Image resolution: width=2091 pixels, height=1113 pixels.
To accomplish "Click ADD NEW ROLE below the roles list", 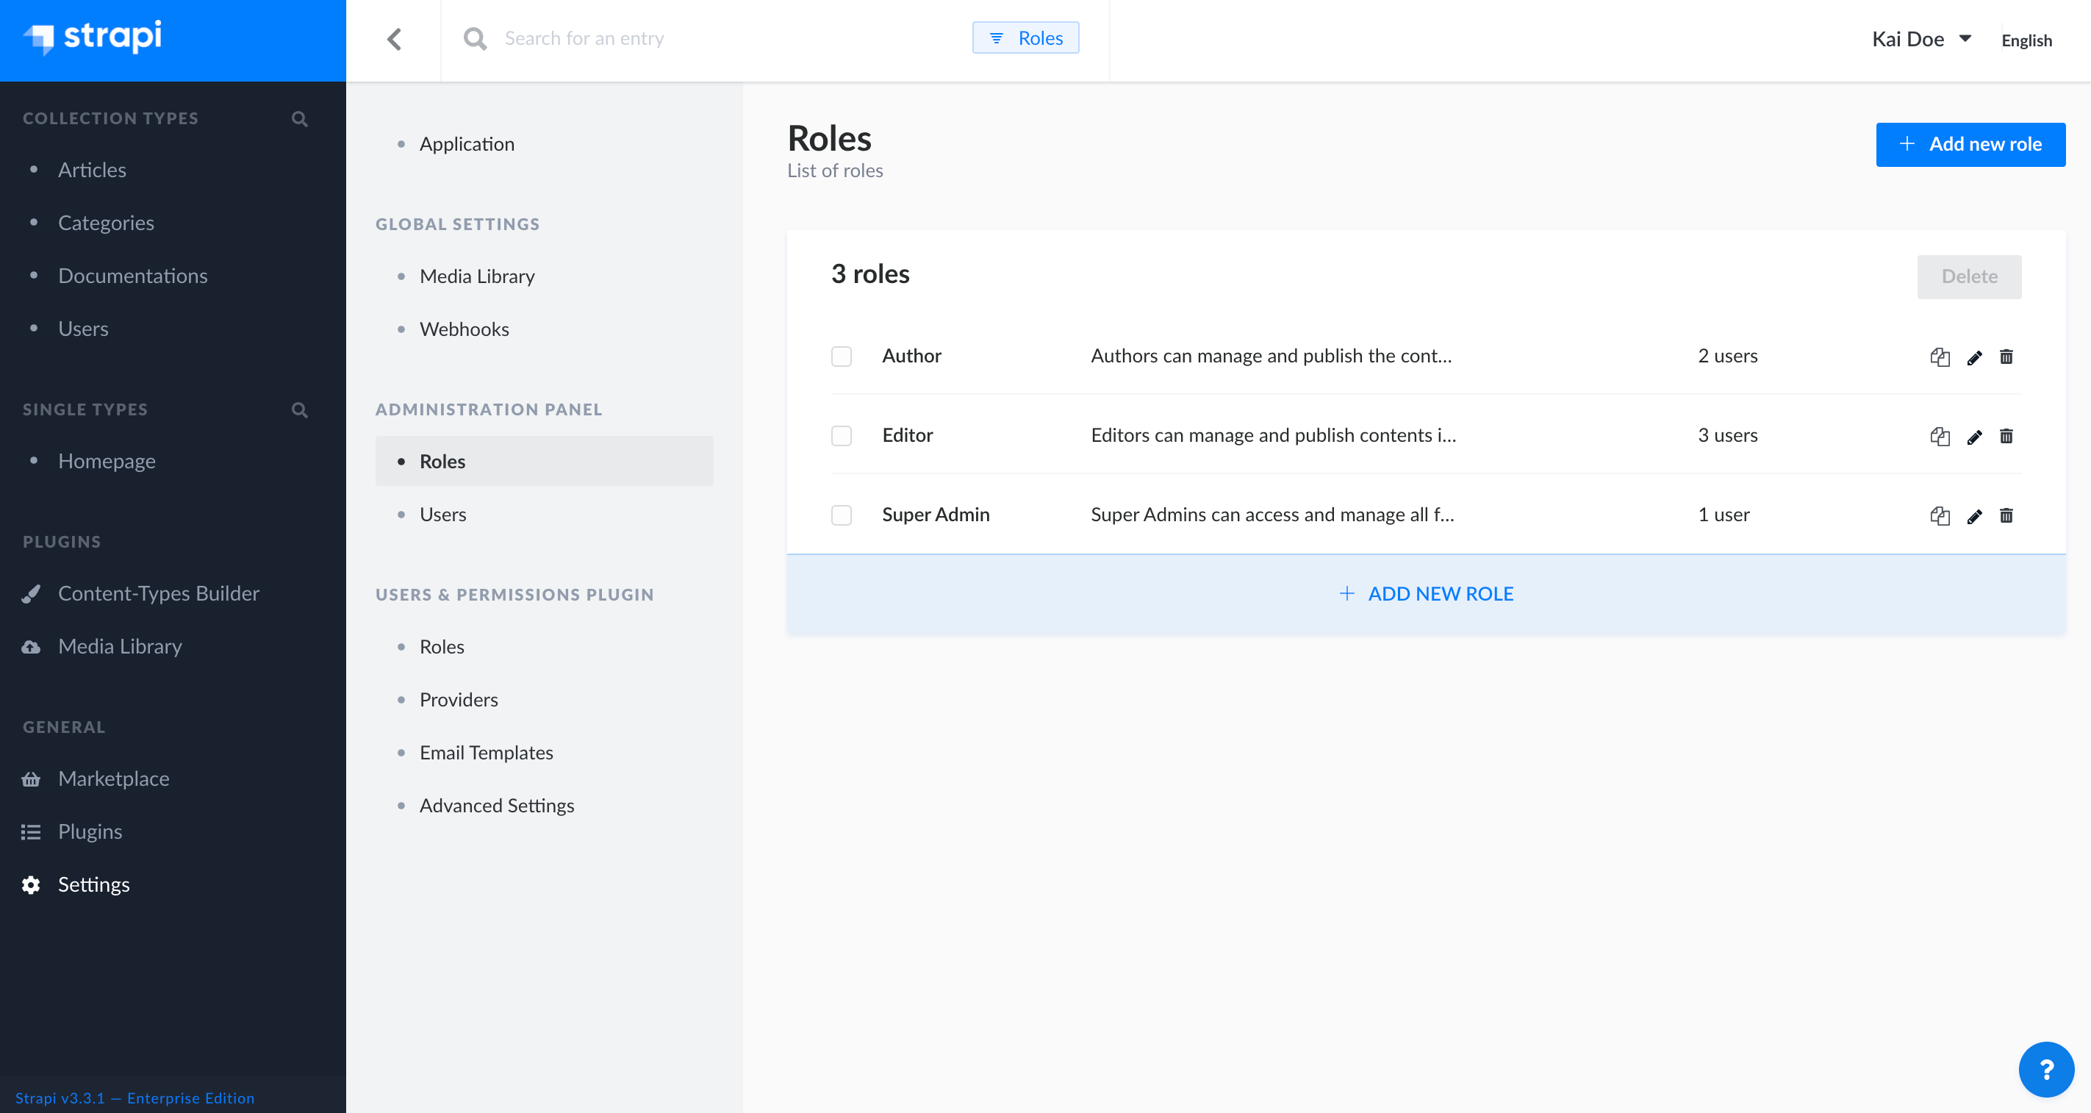I will [x=1425, y=593].
